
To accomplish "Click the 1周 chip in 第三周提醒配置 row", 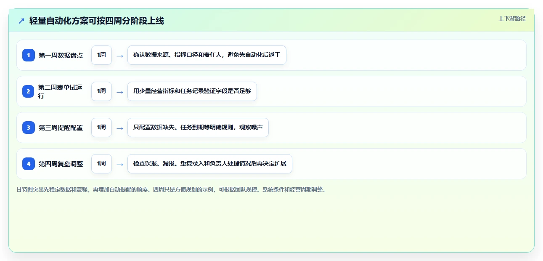I will (101, 128).
